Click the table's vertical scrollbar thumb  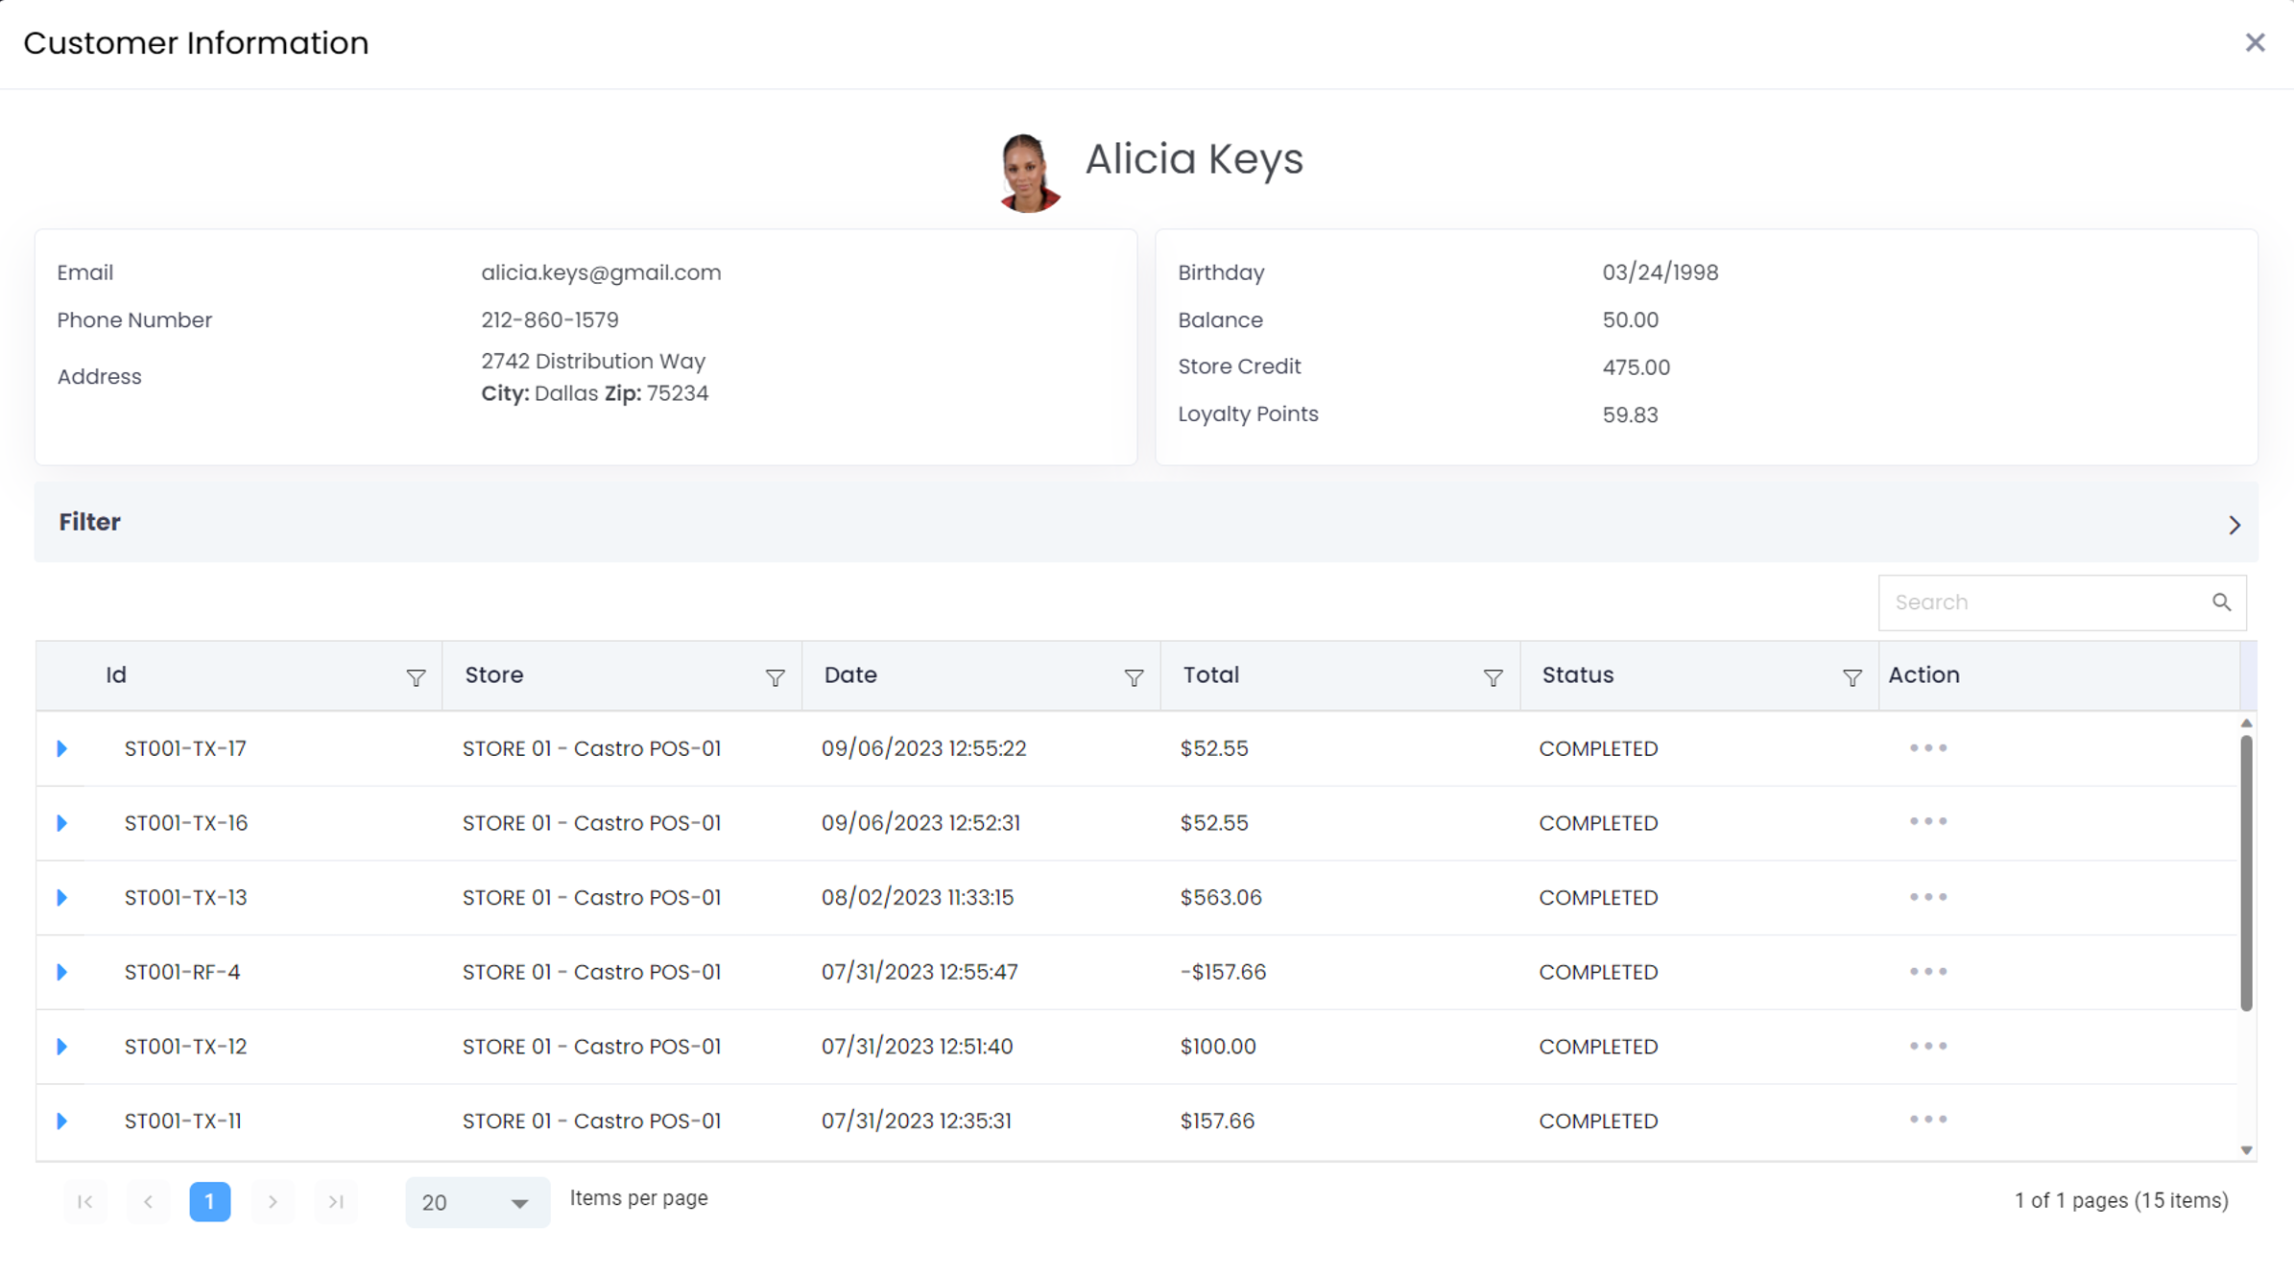[x=2246, y=873]
